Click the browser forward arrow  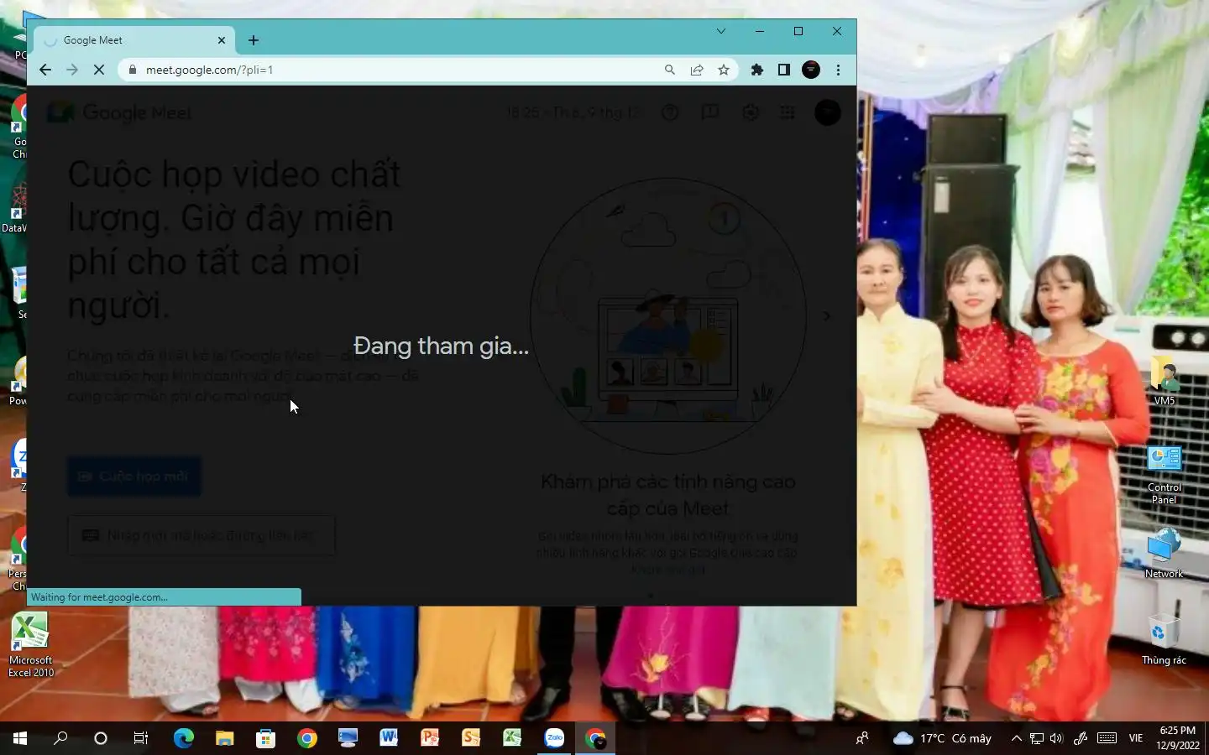click(72, 70)
